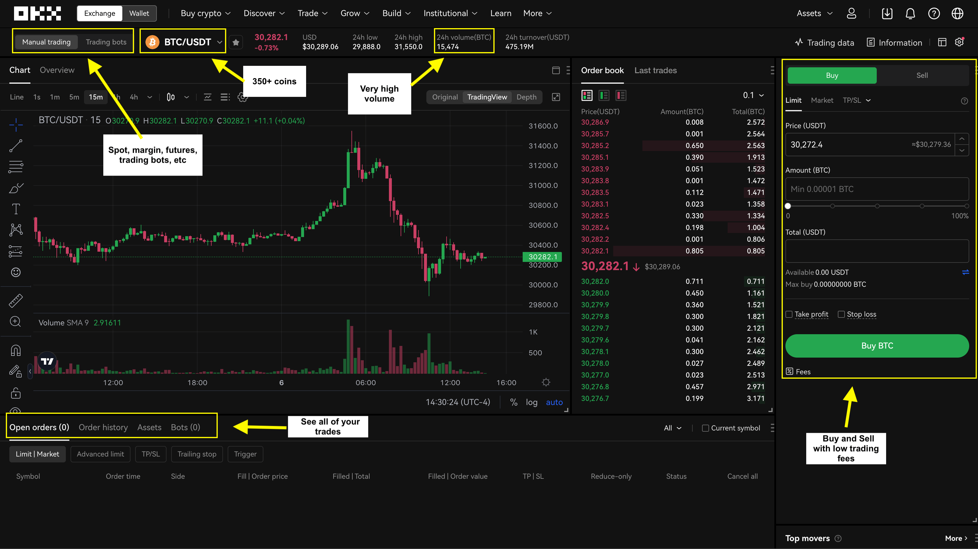This screenshot has height=549, width=978.
Task: Open the Fees link
Action: coord(798,372)
